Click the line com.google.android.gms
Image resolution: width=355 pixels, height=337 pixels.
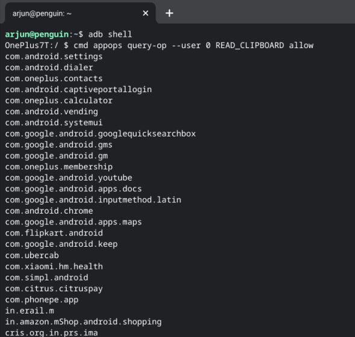tap(58, 145)
